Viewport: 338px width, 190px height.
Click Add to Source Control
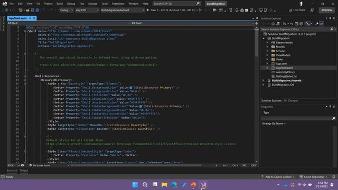(278, 177)
